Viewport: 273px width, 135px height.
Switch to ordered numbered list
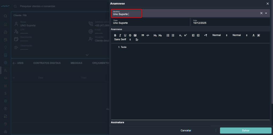point(168,35)
